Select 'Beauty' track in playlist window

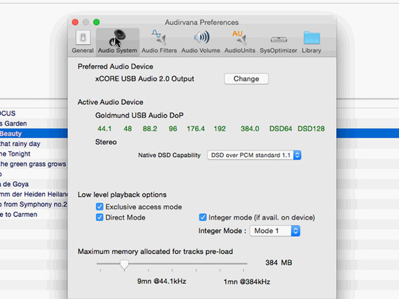tap(34, 133)
